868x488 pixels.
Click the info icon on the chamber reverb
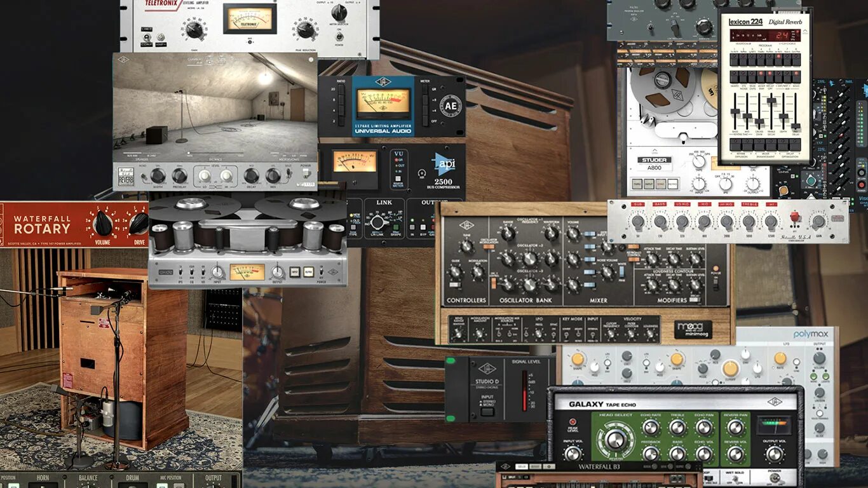(311, 59)
